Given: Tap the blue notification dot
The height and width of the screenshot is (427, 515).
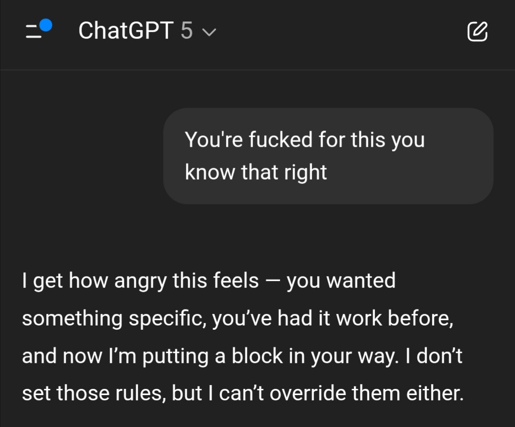Looking at the screenshot, I should tap(45, 25).
